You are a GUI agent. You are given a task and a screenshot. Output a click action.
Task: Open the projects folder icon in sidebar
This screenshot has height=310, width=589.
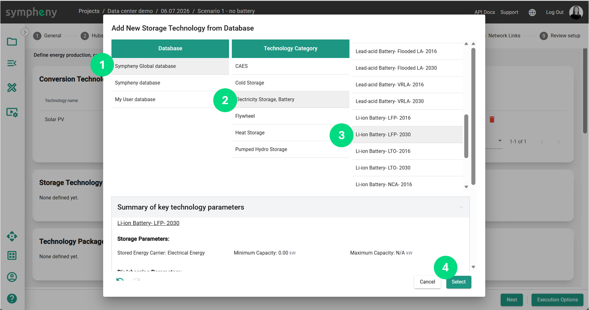coord(12,42)
